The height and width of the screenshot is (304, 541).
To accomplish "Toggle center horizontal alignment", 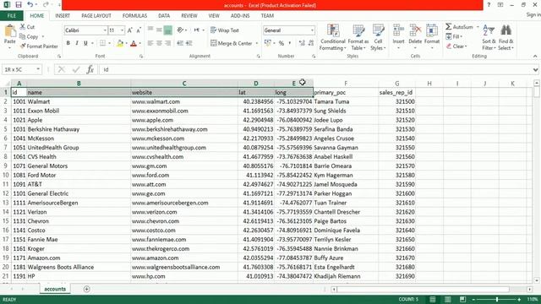I will point(159,43).
